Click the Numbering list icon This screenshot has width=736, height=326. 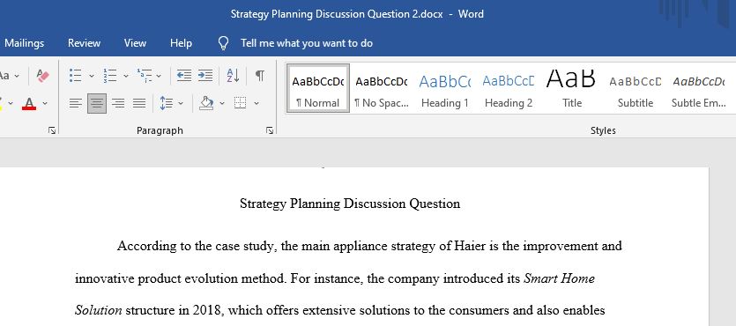(110, 75)
